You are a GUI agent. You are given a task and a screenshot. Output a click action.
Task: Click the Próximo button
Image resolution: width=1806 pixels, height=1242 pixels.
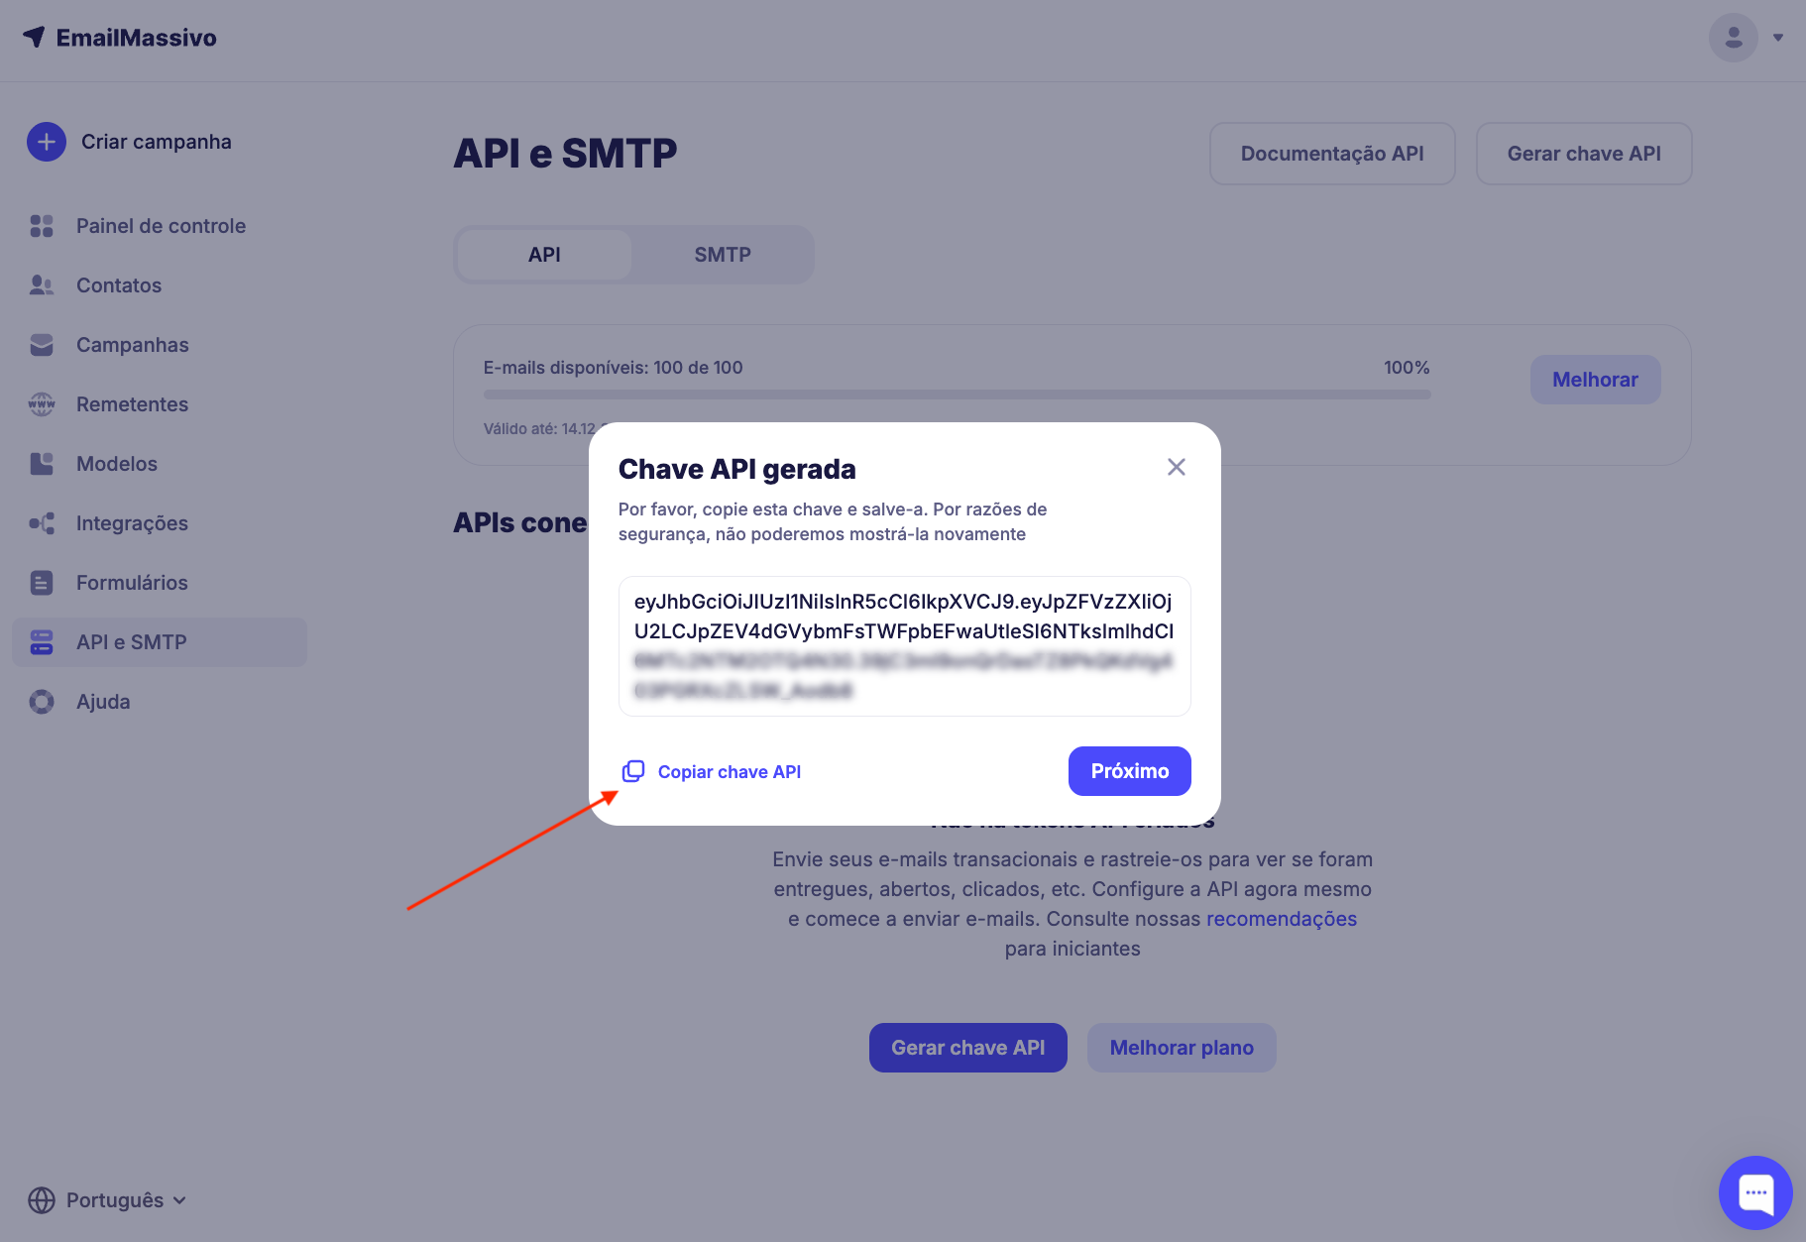point(1130,771)
